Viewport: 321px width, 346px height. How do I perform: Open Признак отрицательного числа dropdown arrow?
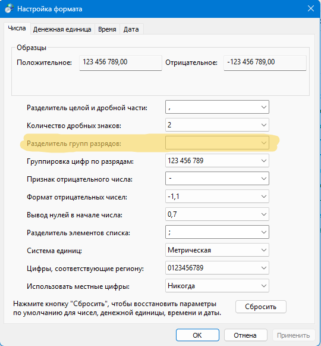click(263, 179)
